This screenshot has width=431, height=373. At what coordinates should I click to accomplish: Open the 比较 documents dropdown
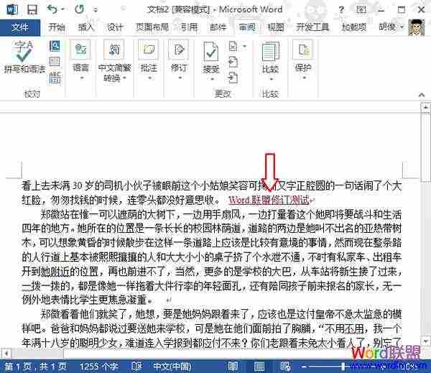[x=271, y=61]
